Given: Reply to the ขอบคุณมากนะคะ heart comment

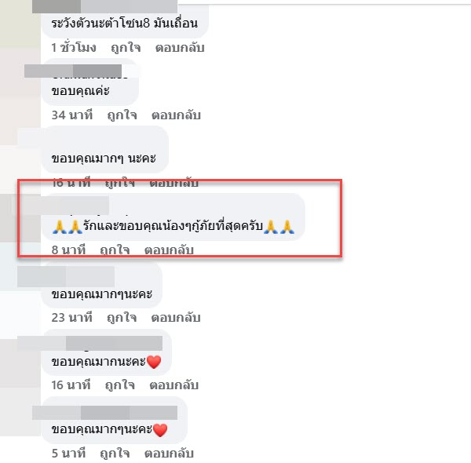Looking at the screenshot, I should coord(174,385).
